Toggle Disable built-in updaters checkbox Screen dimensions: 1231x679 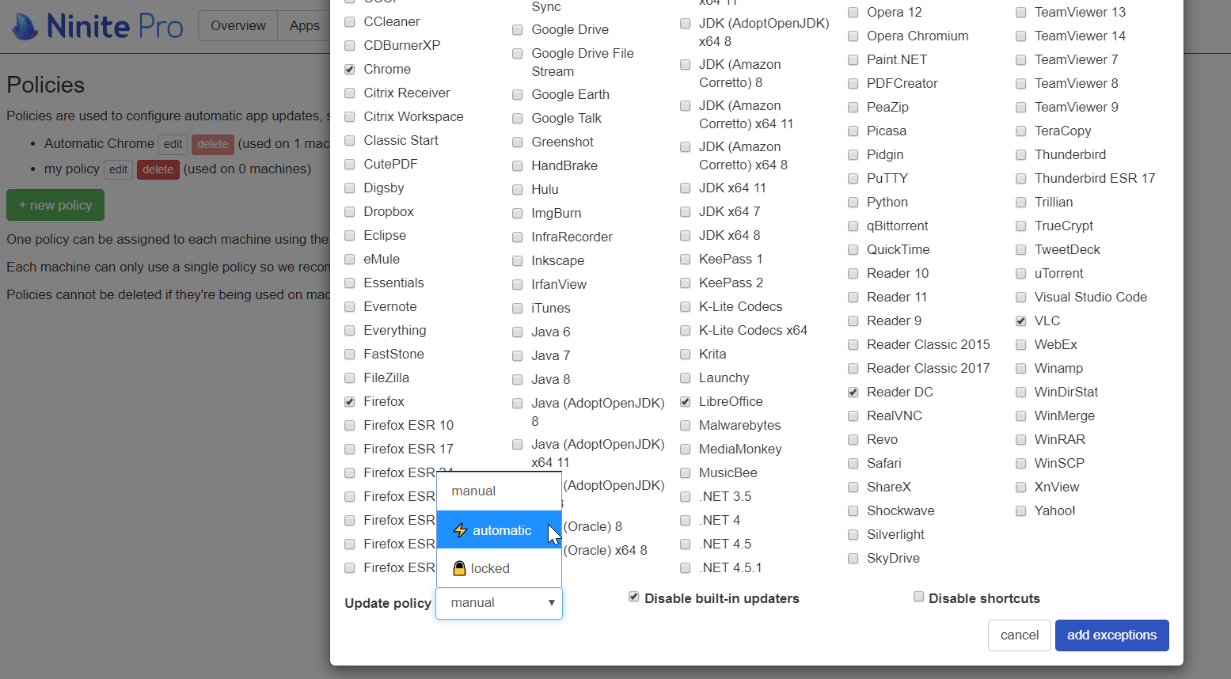[x=633, y=597]
